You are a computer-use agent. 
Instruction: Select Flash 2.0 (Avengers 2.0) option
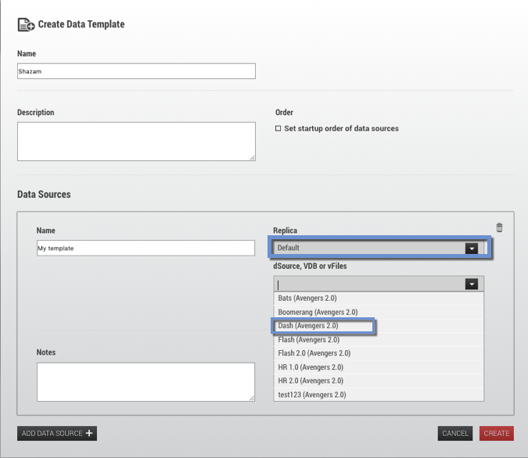click(314, 353)
